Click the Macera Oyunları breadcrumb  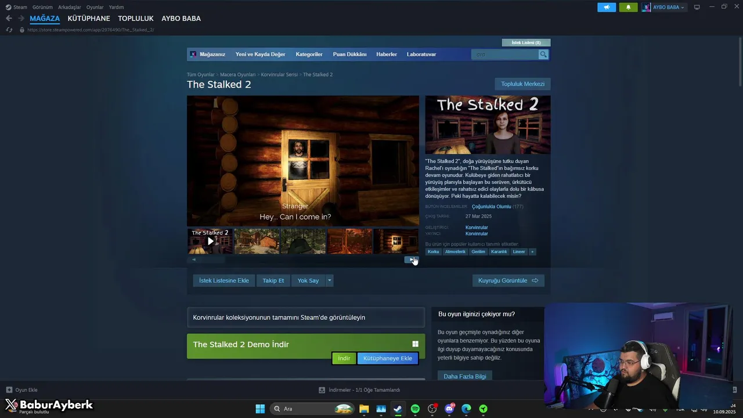pyautogui.click(x=237, y=74)
